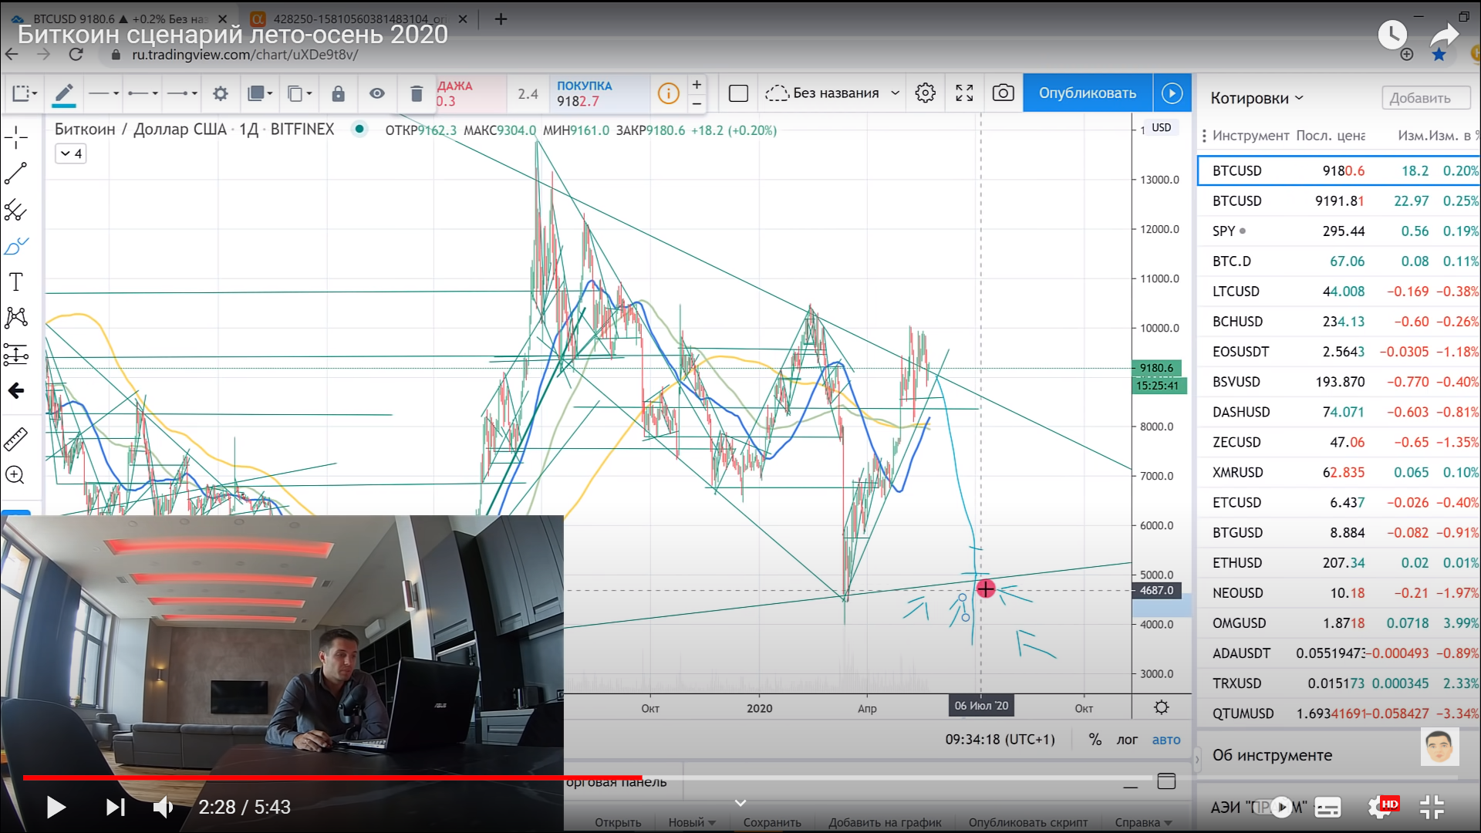This screenshot has width=1481, height=833.
Task: Click Открыть in Pine editor menu
Action: point(618,822)
